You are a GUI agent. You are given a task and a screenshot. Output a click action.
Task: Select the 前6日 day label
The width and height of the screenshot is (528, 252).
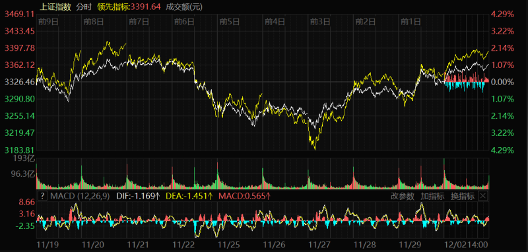[184, 22]
